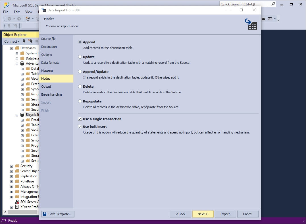The width and height of the screenshot is (306, 224).
Task: Choose the Repopulate radio button
Action: coord(80,101)
